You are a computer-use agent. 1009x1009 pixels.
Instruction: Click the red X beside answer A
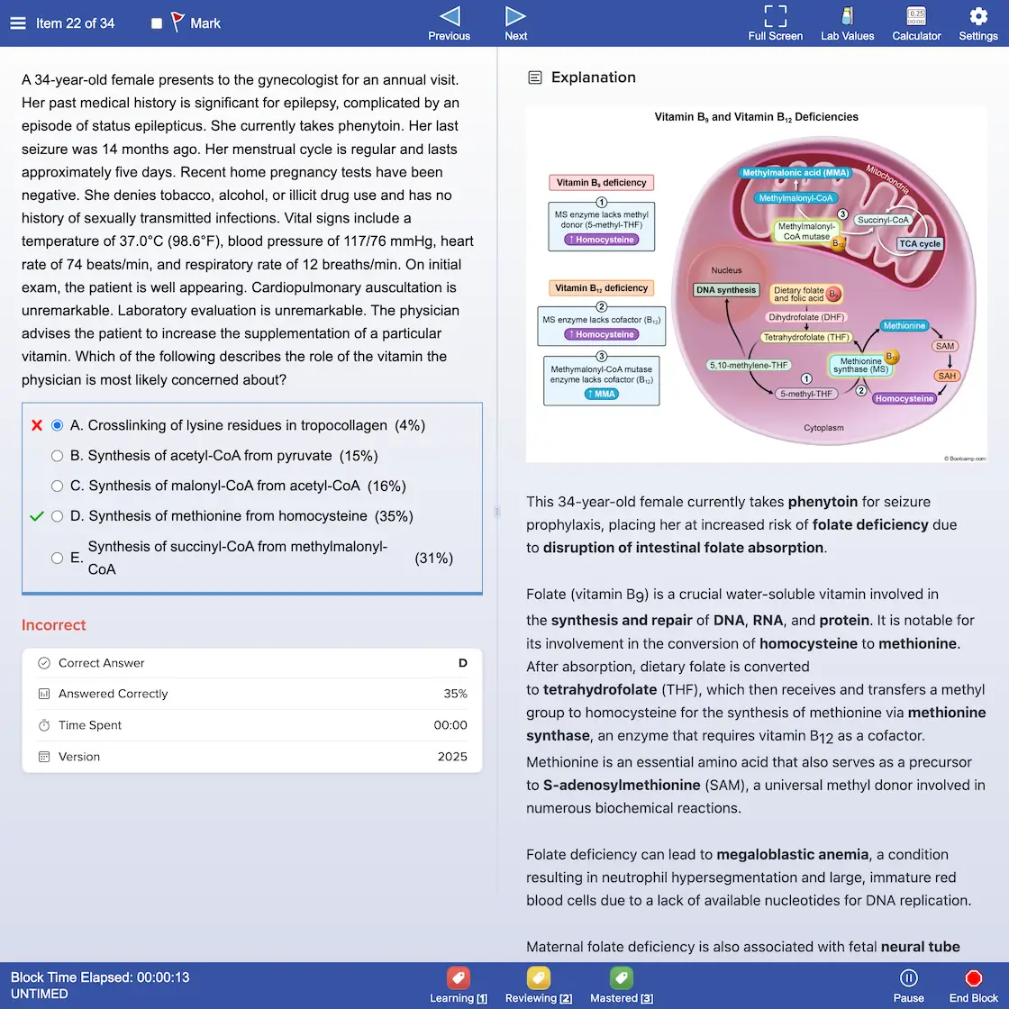pyautogui.click(x=37, y=425)
